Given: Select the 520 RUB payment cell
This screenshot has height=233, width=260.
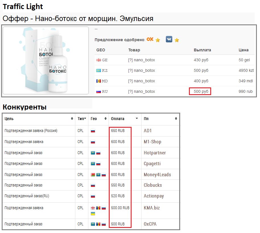Looking at the screenshot, I should (118, 196).
